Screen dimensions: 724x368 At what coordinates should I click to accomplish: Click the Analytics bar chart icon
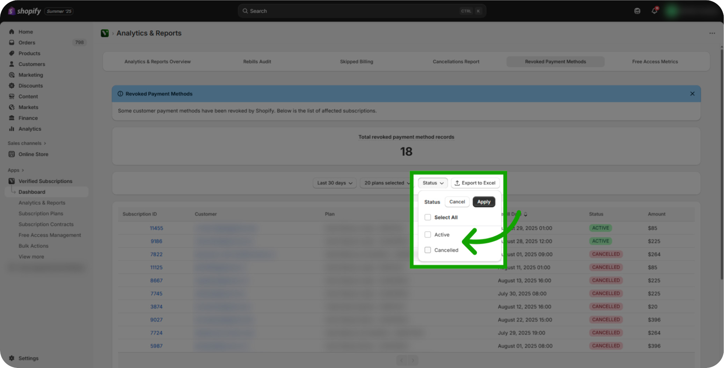click(x=12, y=129)
